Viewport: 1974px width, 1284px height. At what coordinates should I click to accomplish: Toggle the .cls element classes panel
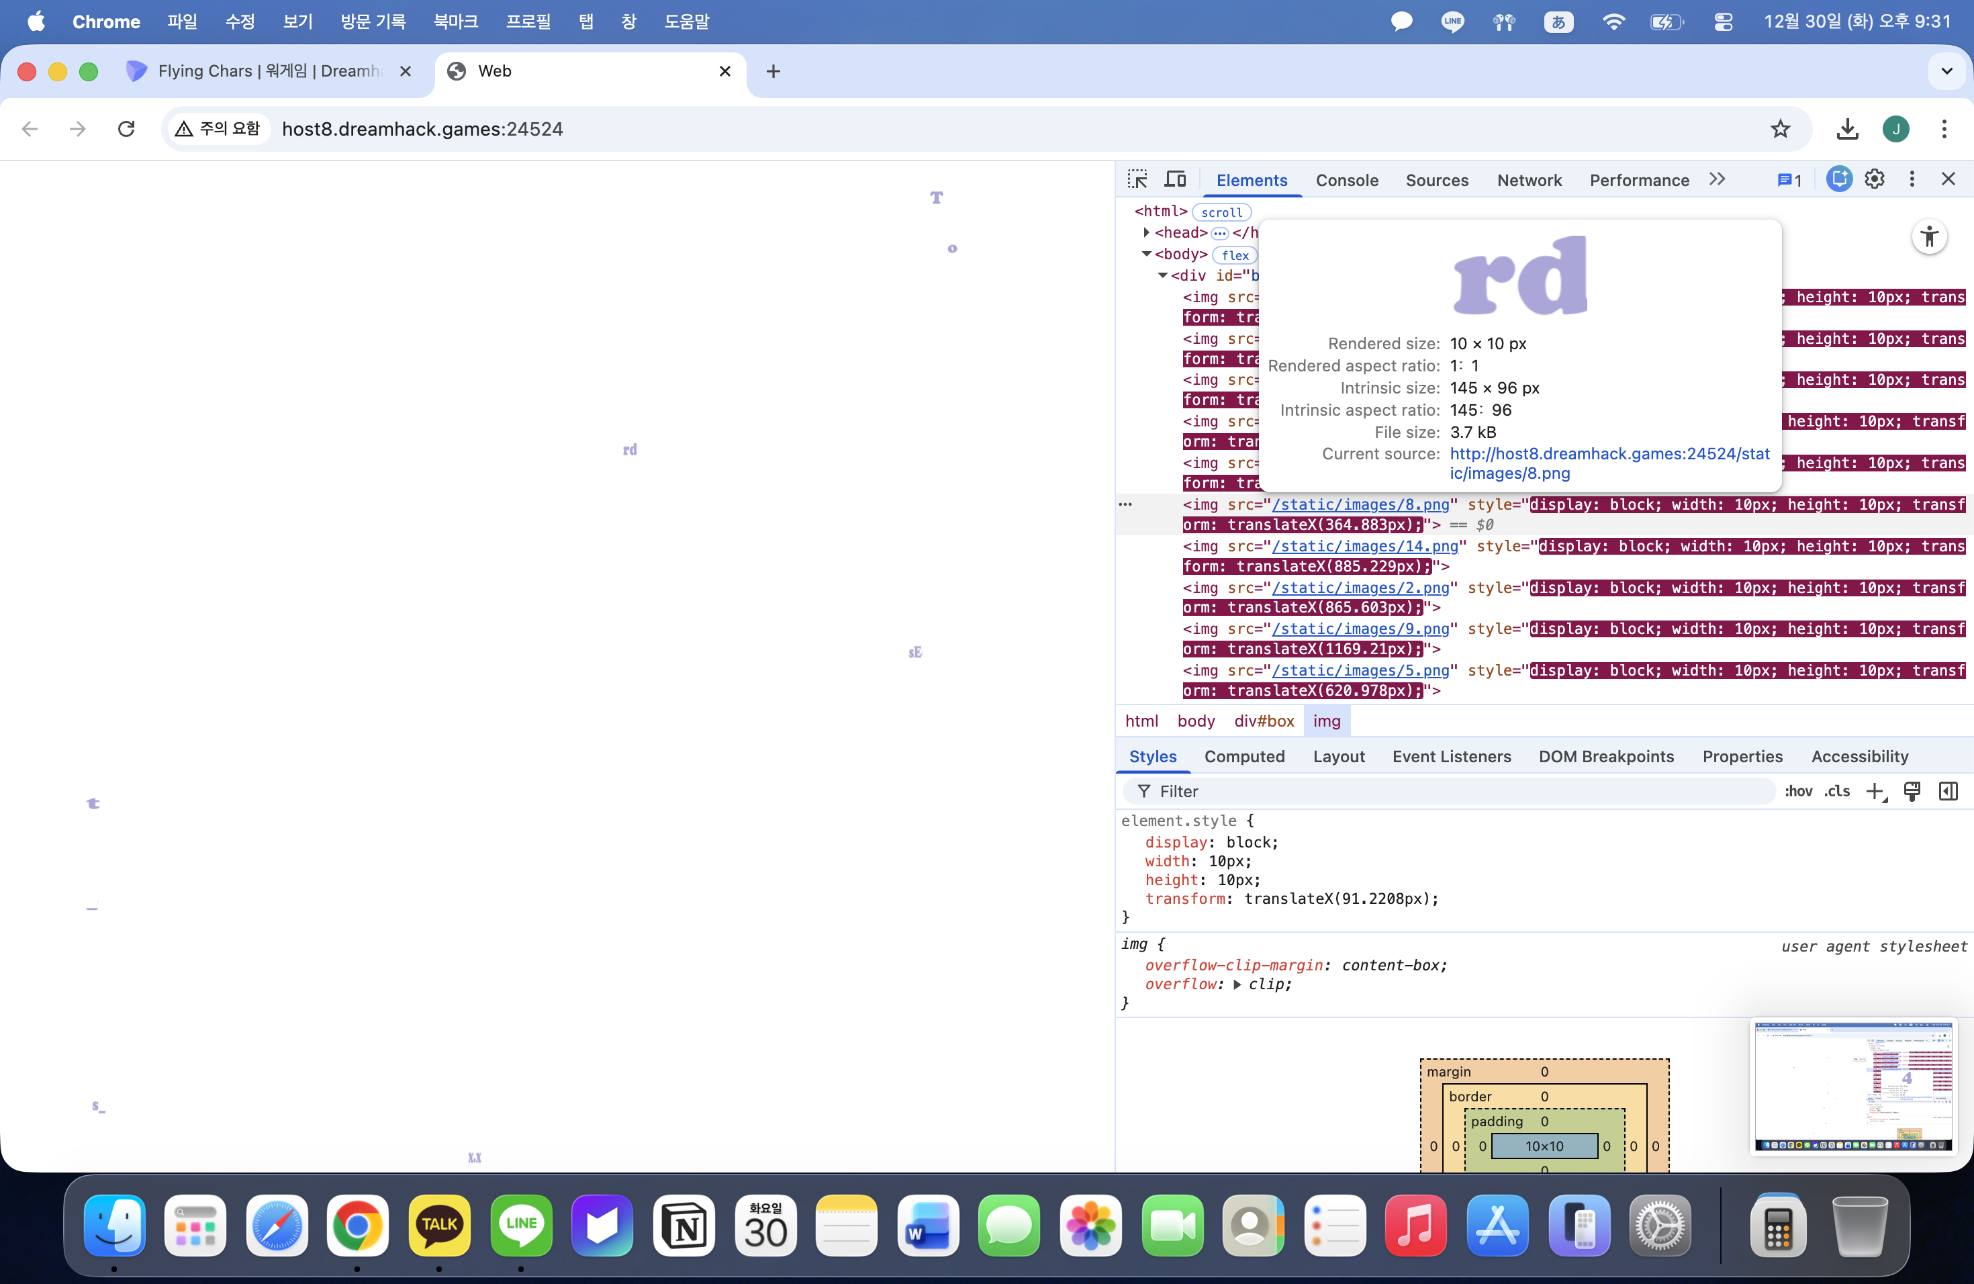pos(1837,791)
